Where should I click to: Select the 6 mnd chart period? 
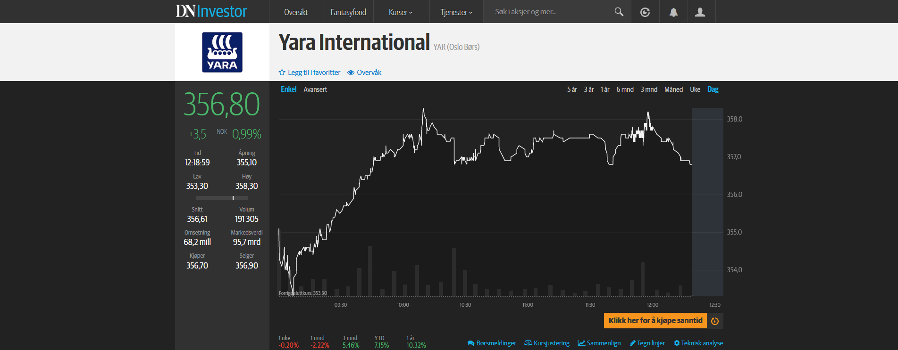point(625,89)
